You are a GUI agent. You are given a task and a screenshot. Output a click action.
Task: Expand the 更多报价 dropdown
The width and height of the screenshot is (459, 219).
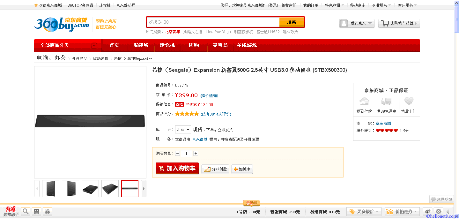pyautogui.click(x=364, y=212)
